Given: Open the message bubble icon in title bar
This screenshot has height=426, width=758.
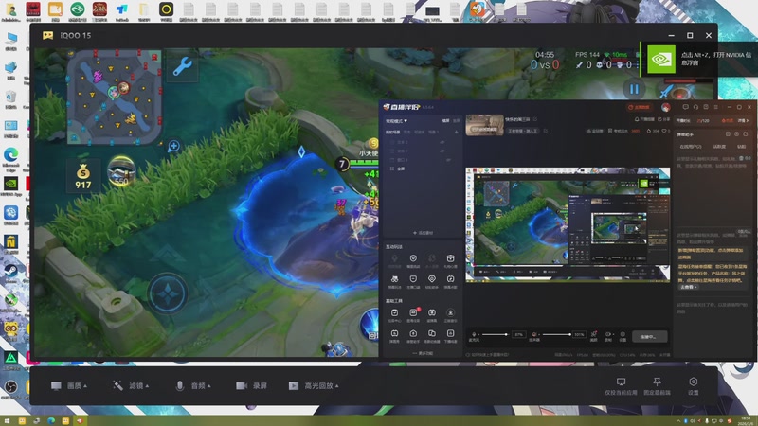Looking at the screenshot, I should point(685,107).
